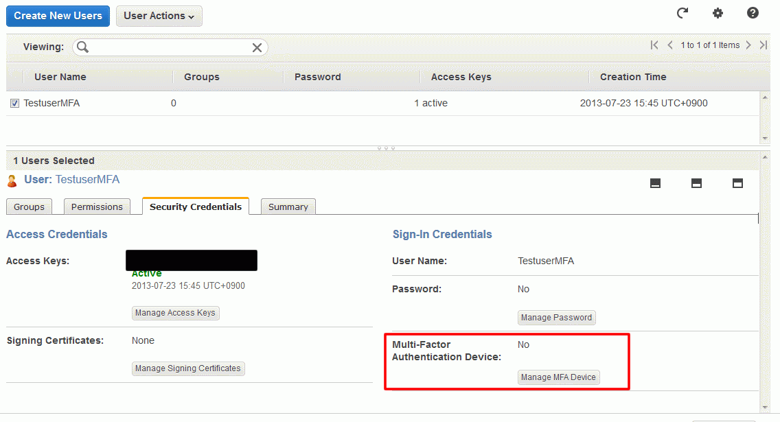Click Manage Signing Certificates button
Screen dimensions: 780x422
[x=188, y=368]
